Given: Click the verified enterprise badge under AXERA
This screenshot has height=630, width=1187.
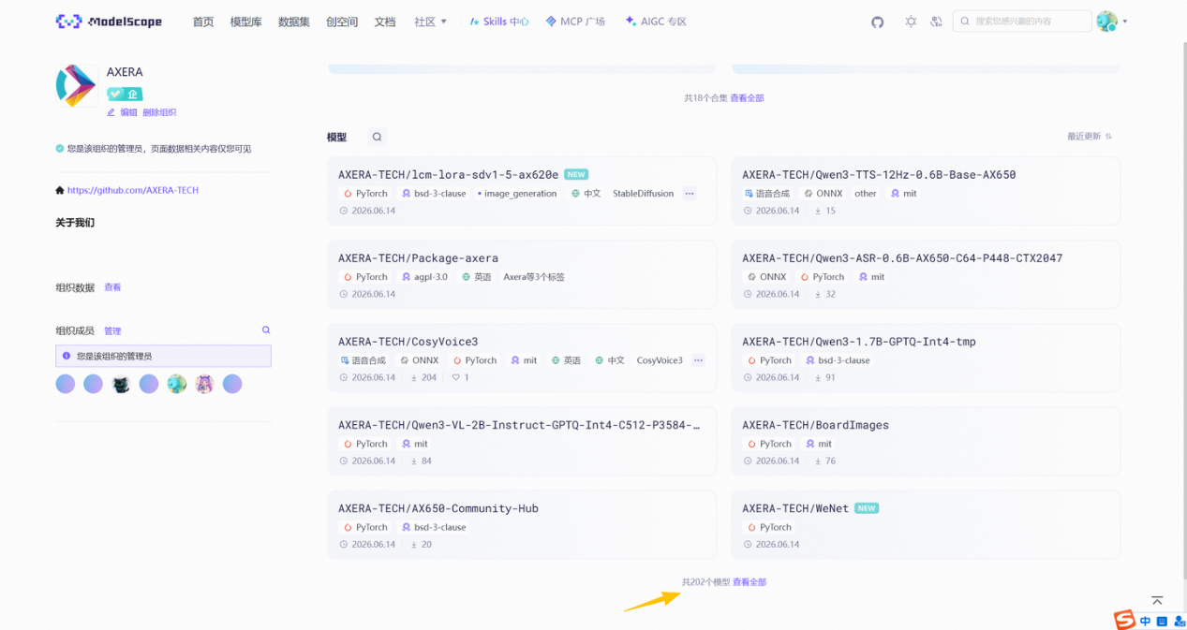Looking at the screenshot, I should (125, 94).
